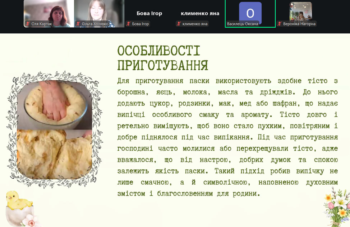Click the spring flower bouquet illustration
The width and height of the screenshot is (350, 227).
point(336,208)
